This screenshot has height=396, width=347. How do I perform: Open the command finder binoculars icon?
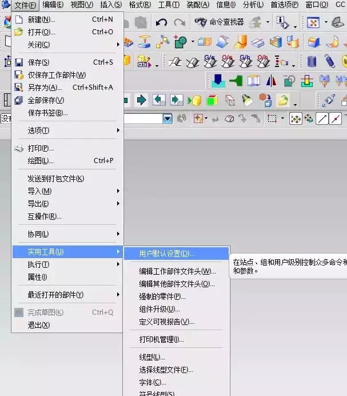click(x=201, y=22)
